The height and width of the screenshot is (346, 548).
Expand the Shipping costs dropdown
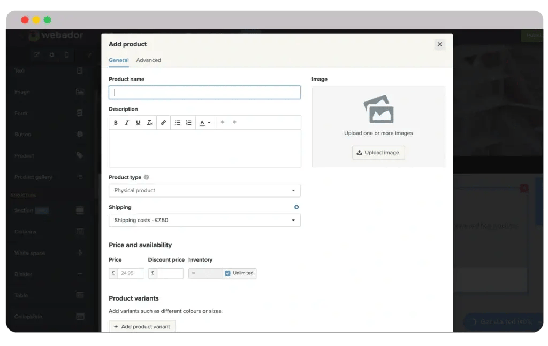pos(204,221)
